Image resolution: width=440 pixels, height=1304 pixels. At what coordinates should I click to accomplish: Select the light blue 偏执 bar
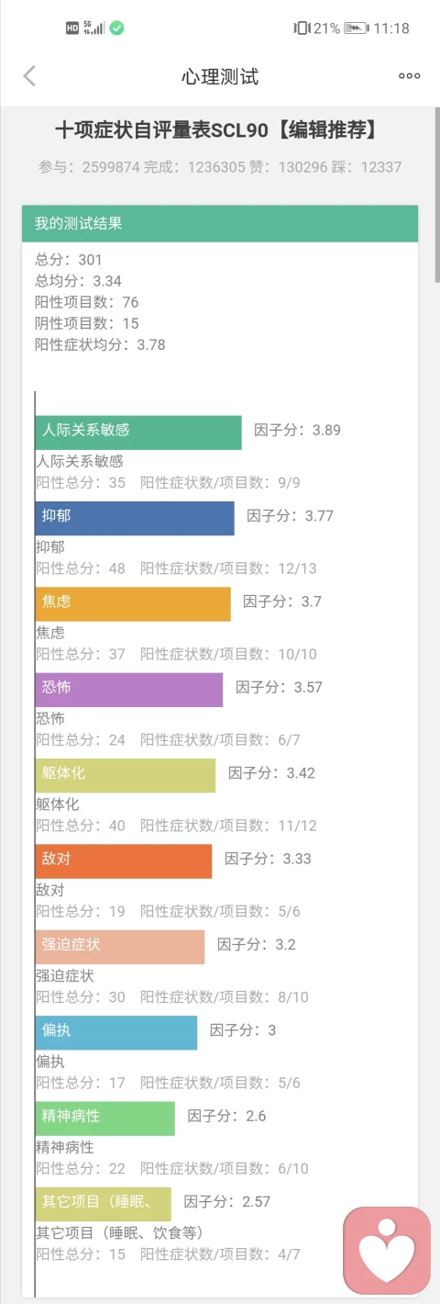(116, 1032)
